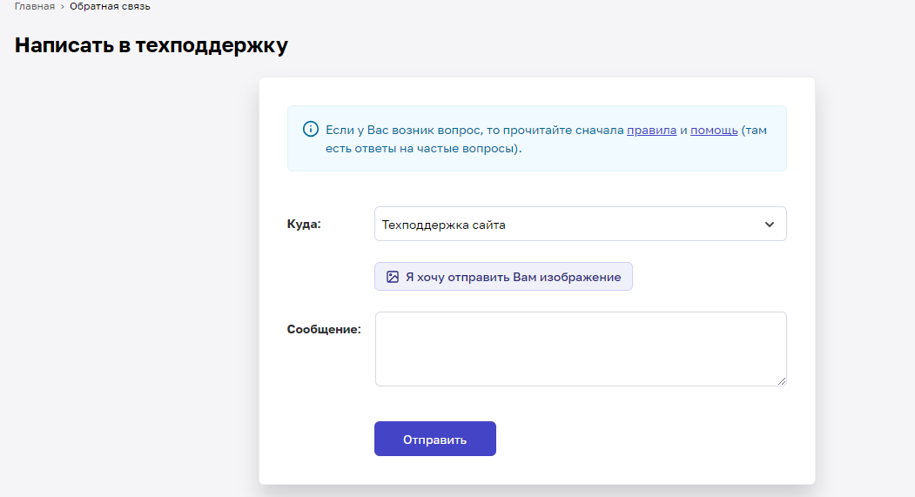Select the 'Техподдержка сайта' value text
Screen dimensions: 915x497
(443, 225)
